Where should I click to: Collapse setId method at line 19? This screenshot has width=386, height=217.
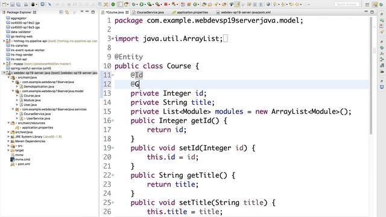tap(113, 148)
